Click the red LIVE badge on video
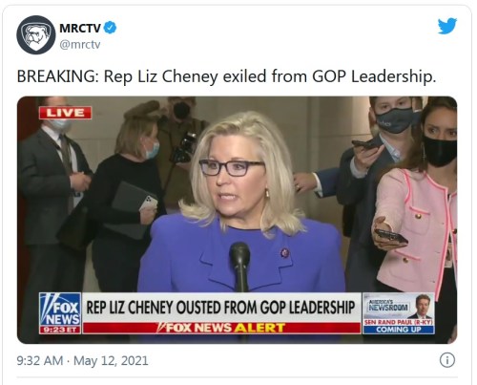477x385 pixels. 66,113
